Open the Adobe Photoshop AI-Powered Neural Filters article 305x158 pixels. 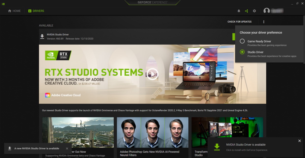tap(152, 132)
